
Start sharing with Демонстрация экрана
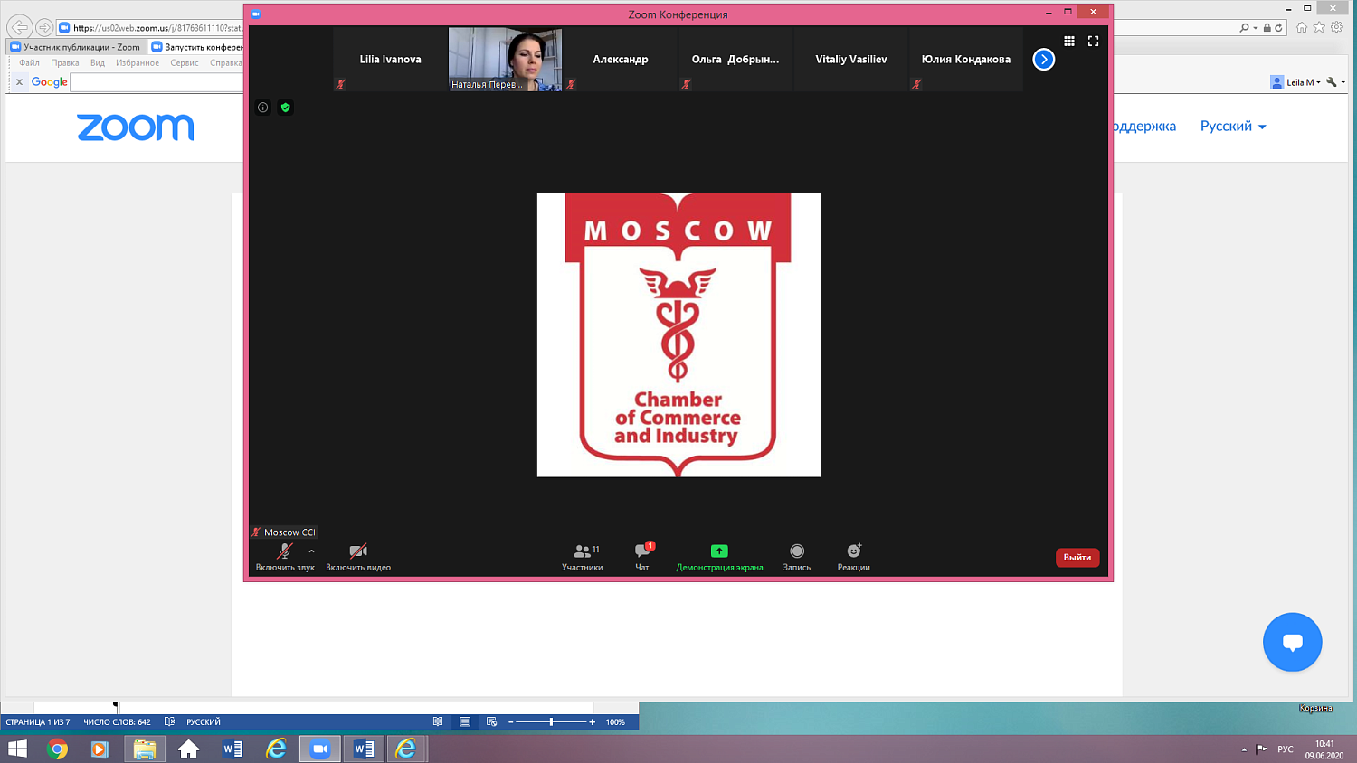pos(719,557)
